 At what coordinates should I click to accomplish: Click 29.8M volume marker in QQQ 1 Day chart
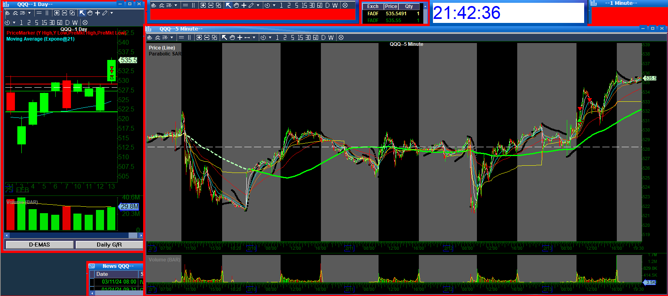click(x=129, y=206)
